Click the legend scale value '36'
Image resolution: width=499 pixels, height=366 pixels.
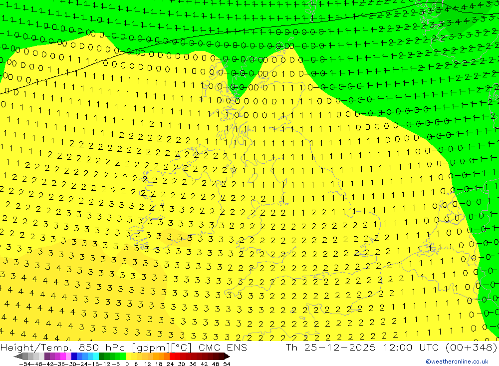click(193, 364)
